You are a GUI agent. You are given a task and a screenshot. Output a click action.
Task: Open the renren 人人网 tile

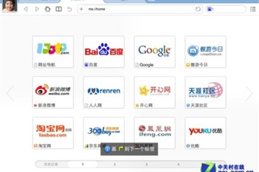click(x=104, y=92)
